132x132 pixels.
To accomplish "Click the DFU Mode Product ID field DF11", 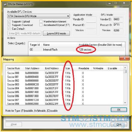I will click(x=118, y=25).
